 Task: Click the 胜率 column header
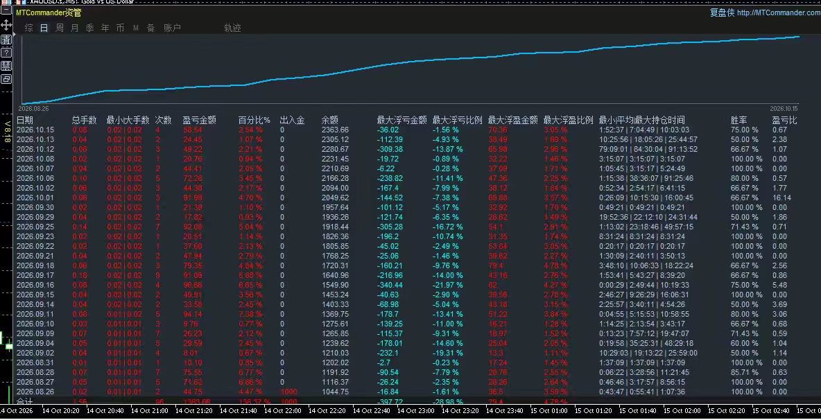click(x=738, y=121)
